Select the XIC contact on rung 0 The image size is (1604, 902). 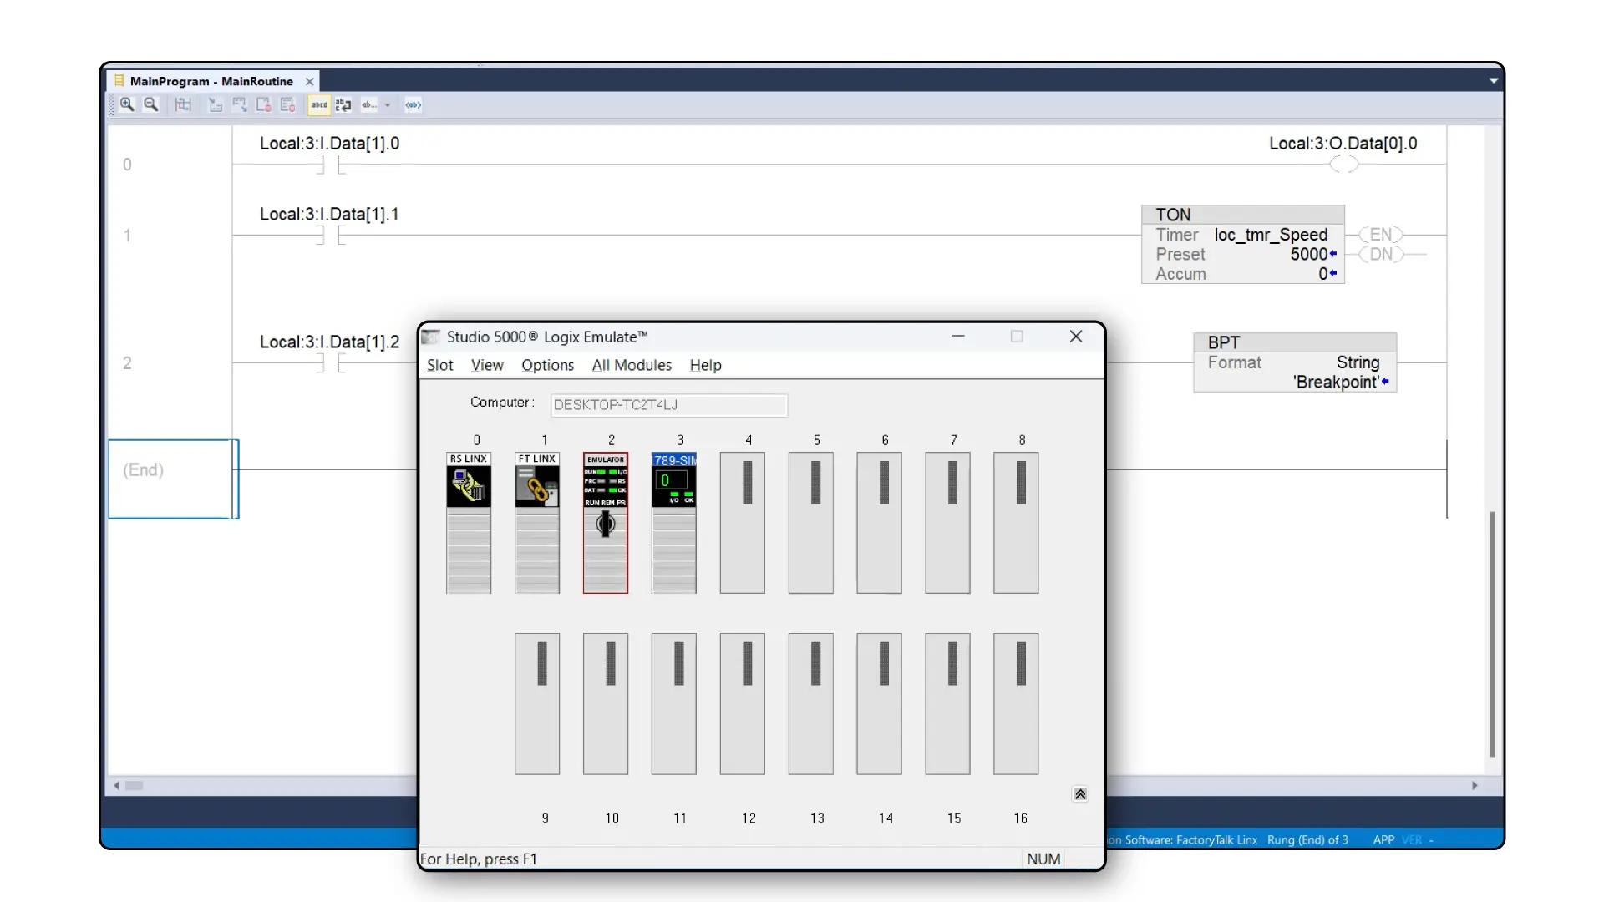pyautogui.click(x=331, y=165)
